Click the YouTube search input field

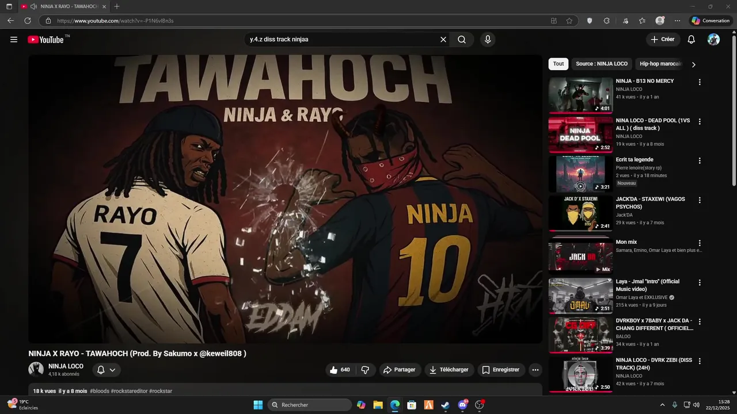[x=343, y=40]
